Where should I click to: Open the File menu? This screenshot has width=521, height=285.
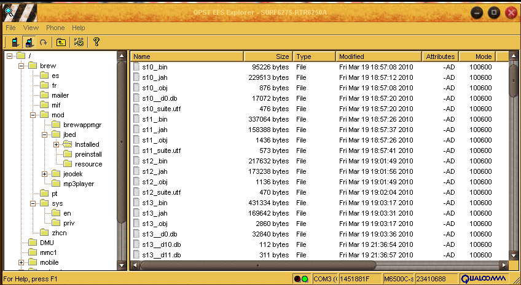[x=10, y=28]
